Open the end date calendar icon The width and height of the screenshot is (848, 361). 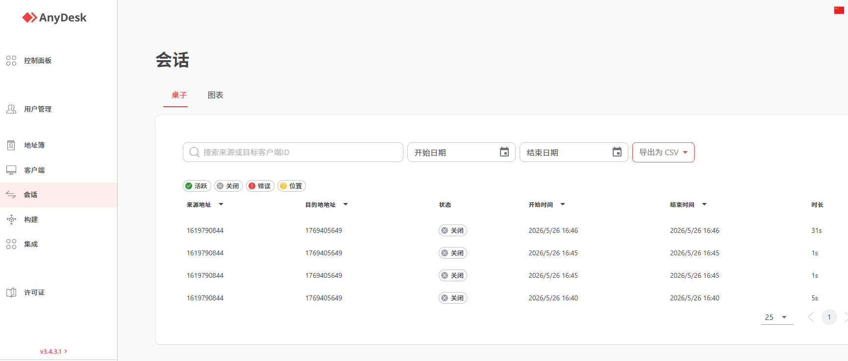click(617, 152)
